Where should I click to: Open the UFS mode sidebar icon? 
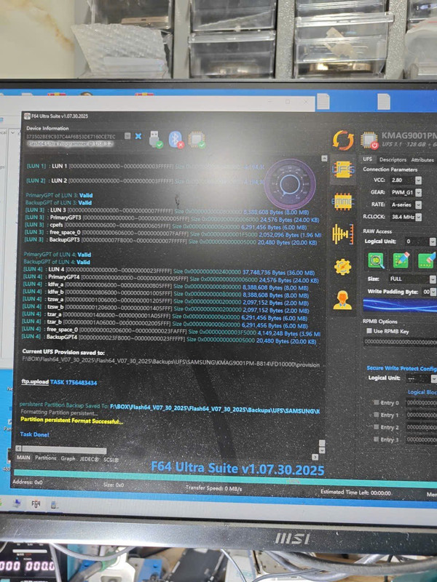343,170
